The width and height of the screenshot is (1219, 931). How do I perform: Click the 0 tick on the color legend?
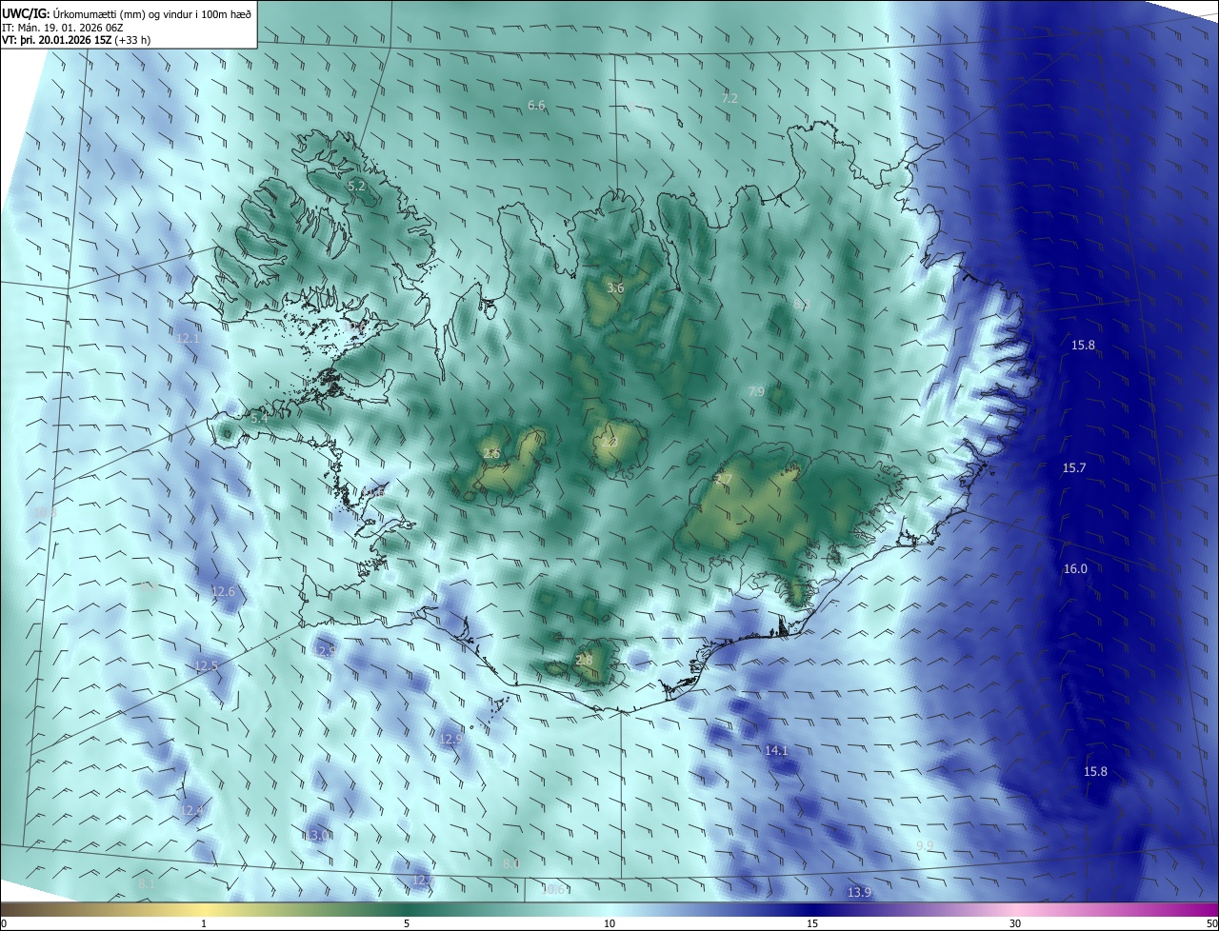[x=3, y=923]
